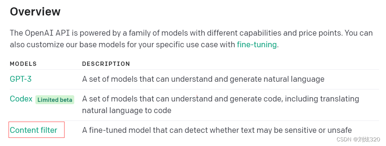
Task: Click the Overview heading
Action: point(35,12)
